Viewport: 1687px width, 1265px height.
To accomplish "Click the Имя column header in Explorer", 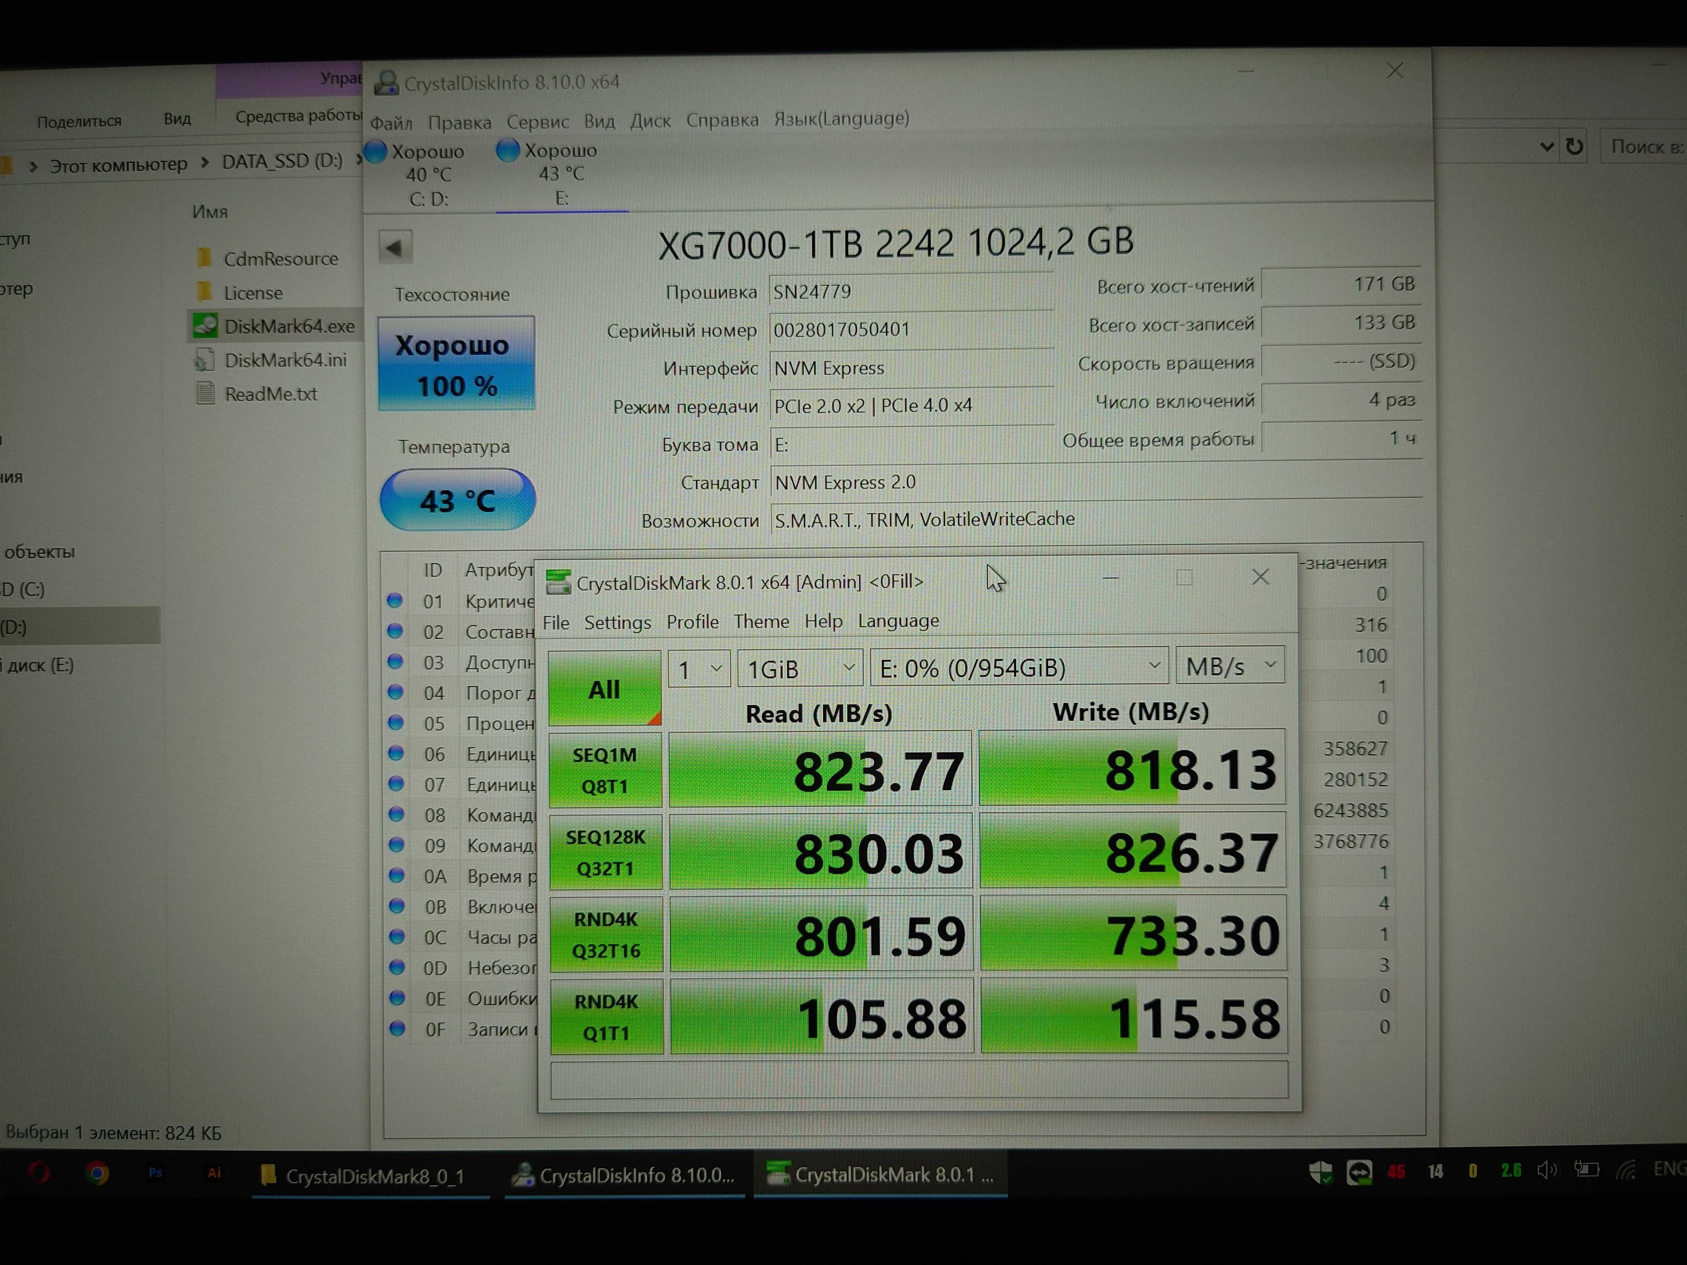I will (x=210, y=212).
